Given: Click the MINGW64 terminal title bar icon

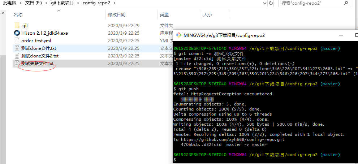Looking at the screenshot, I should point(179,35).
